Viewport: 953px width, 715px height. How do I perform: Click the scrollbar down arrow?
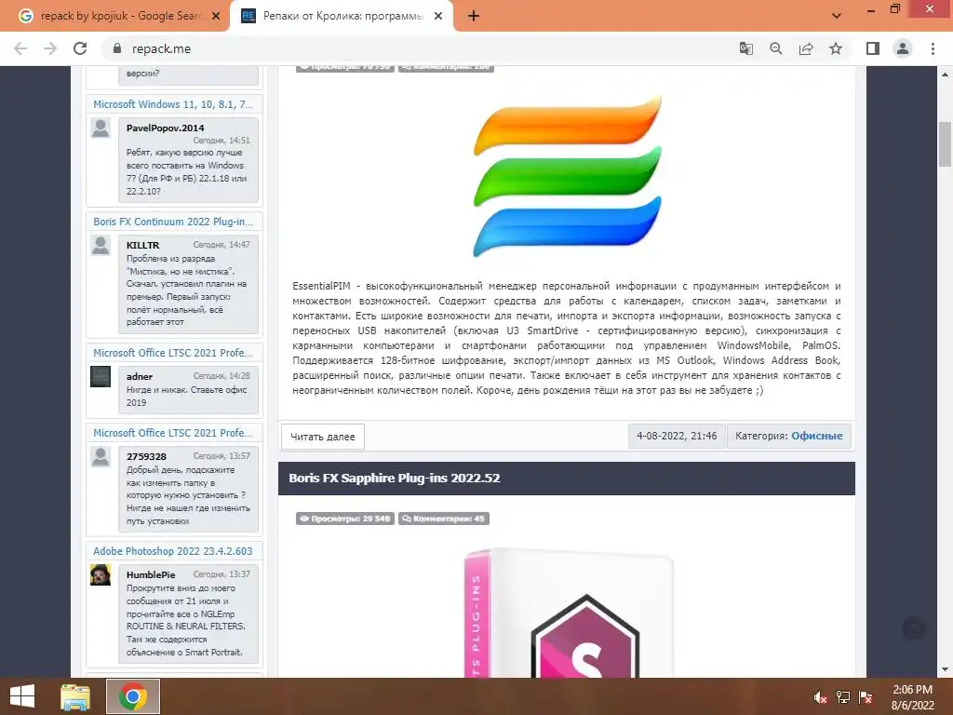pos(945,669)
